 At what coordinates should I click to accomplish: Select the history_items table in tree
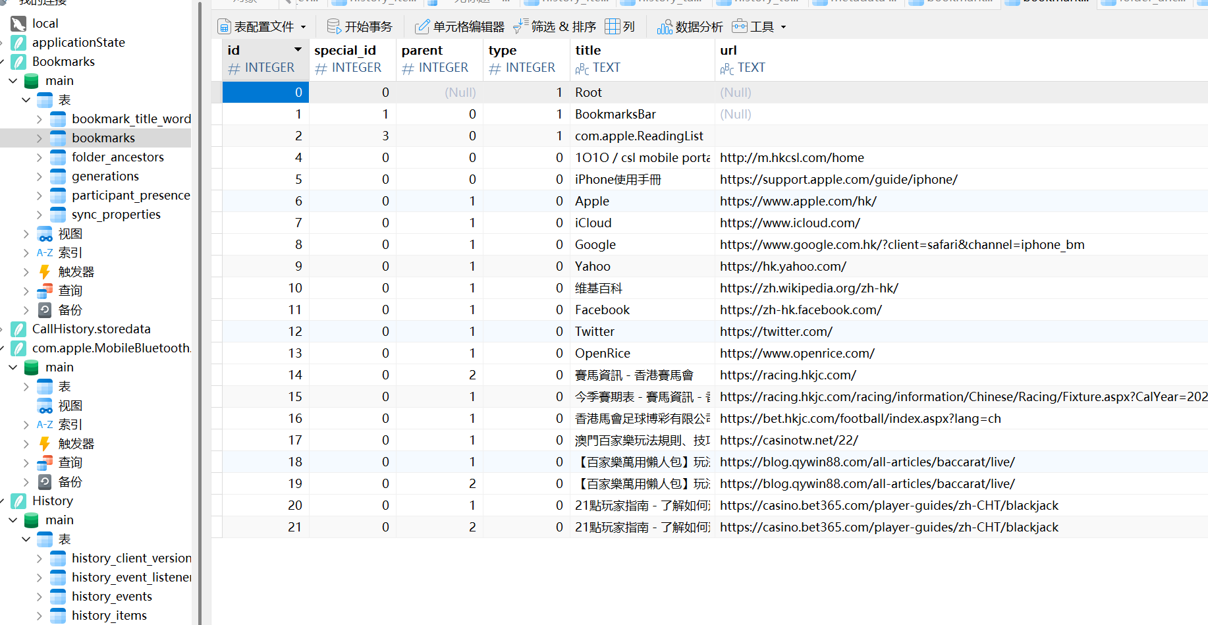109,615
